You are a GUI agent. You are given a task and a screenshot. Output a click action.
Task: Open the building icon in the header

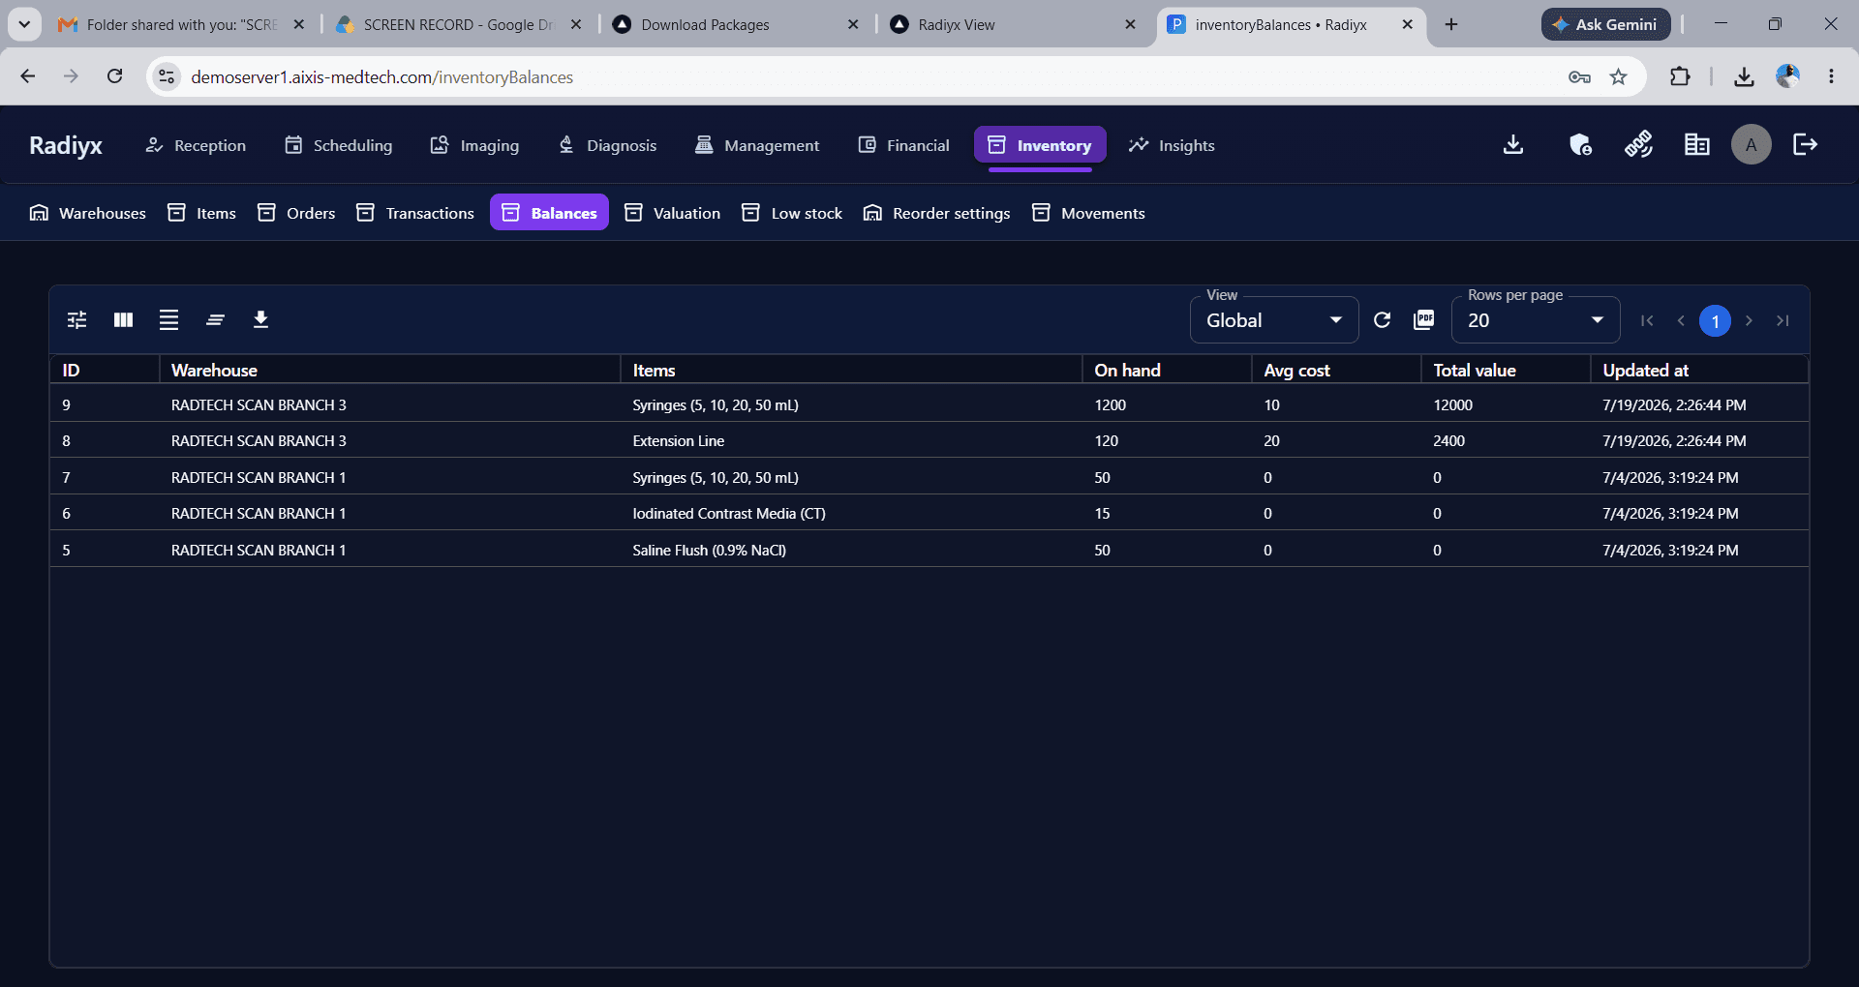(1696, 145)
